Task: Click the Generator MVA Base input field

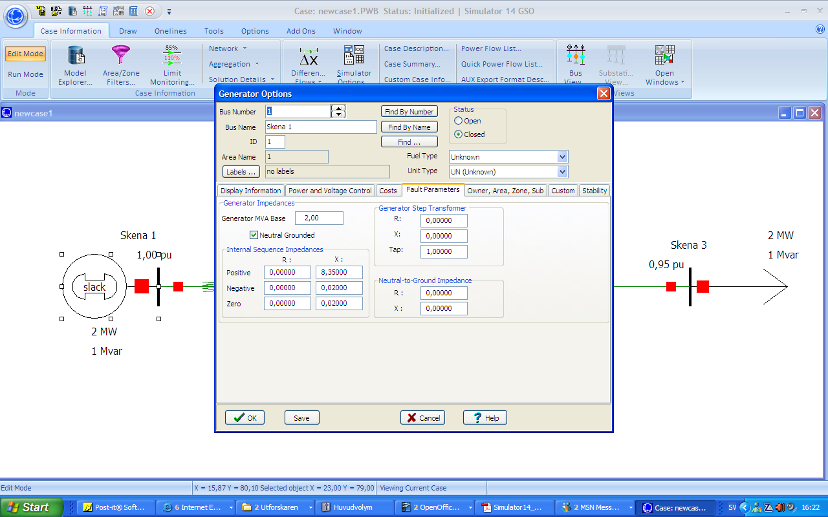Action: [319, 218]
